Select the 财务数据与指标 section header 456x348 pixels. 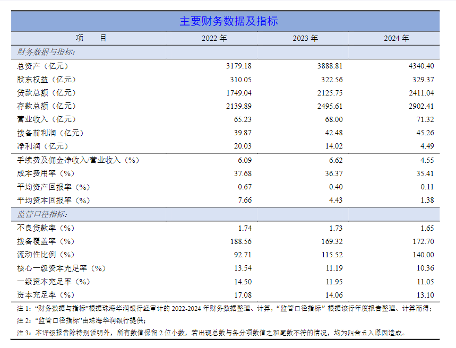click(x=41, y=51)
